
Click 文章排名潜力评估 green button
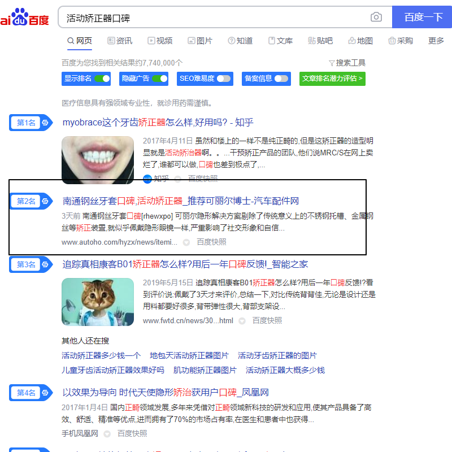pos(332,79)
